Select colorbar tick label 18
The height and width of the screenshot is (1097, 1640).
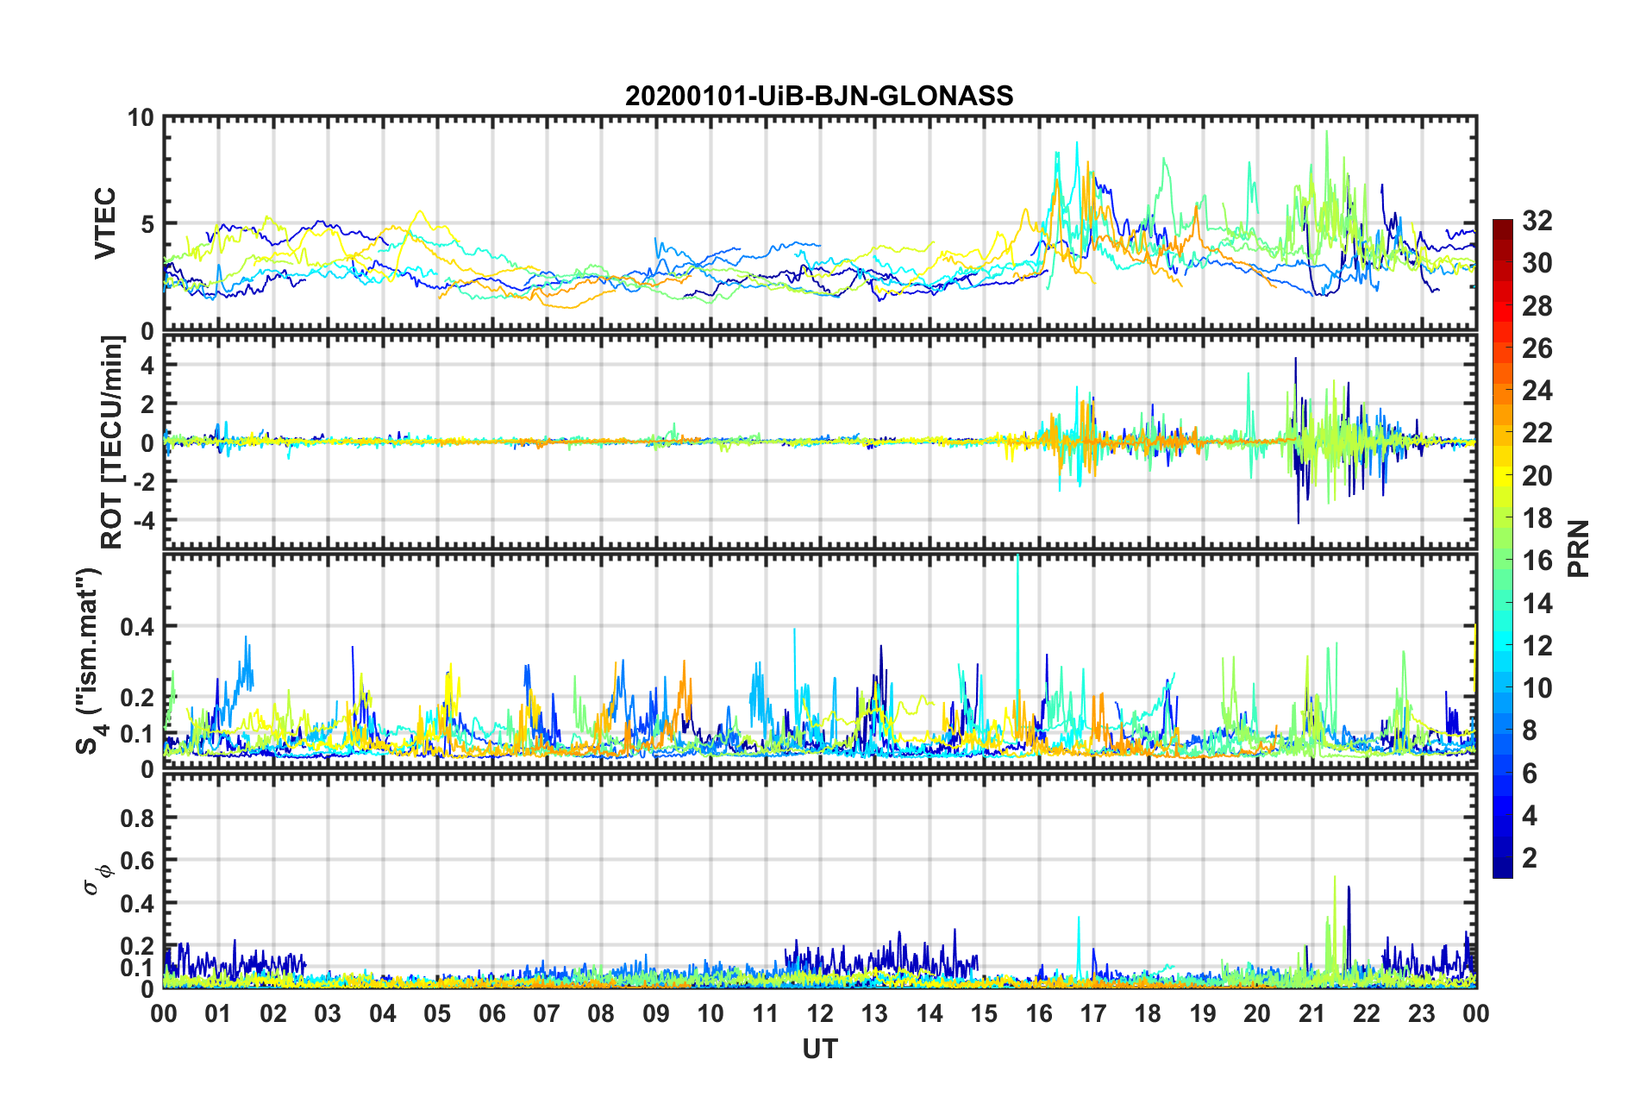(1537, 518)
